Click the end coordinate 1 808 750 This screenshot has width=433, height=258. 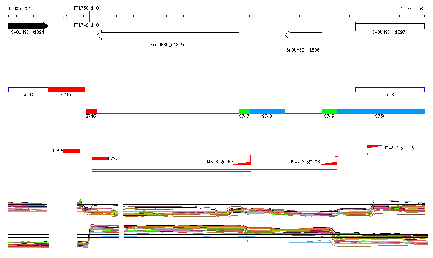(x=412, y=8)
